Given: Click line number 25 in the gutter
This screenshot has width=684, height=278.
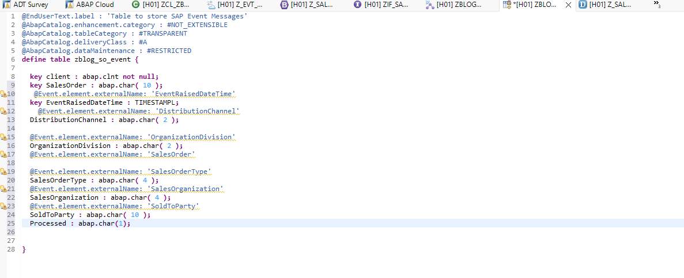Looking at the screenshot, I should click(x=11, y=223).
